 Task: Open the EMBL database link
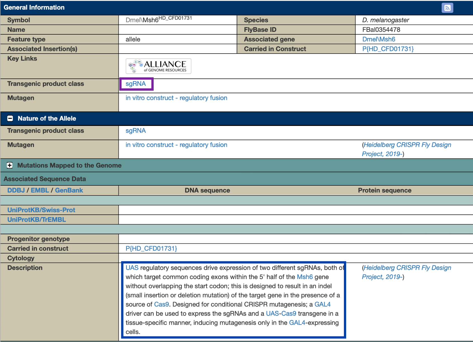(40, 190)
